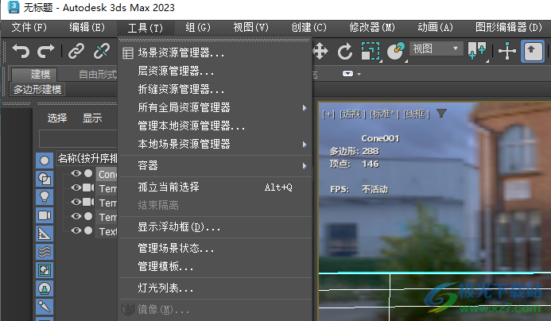Click the viewport filter funnel icon

coord(441,114)
